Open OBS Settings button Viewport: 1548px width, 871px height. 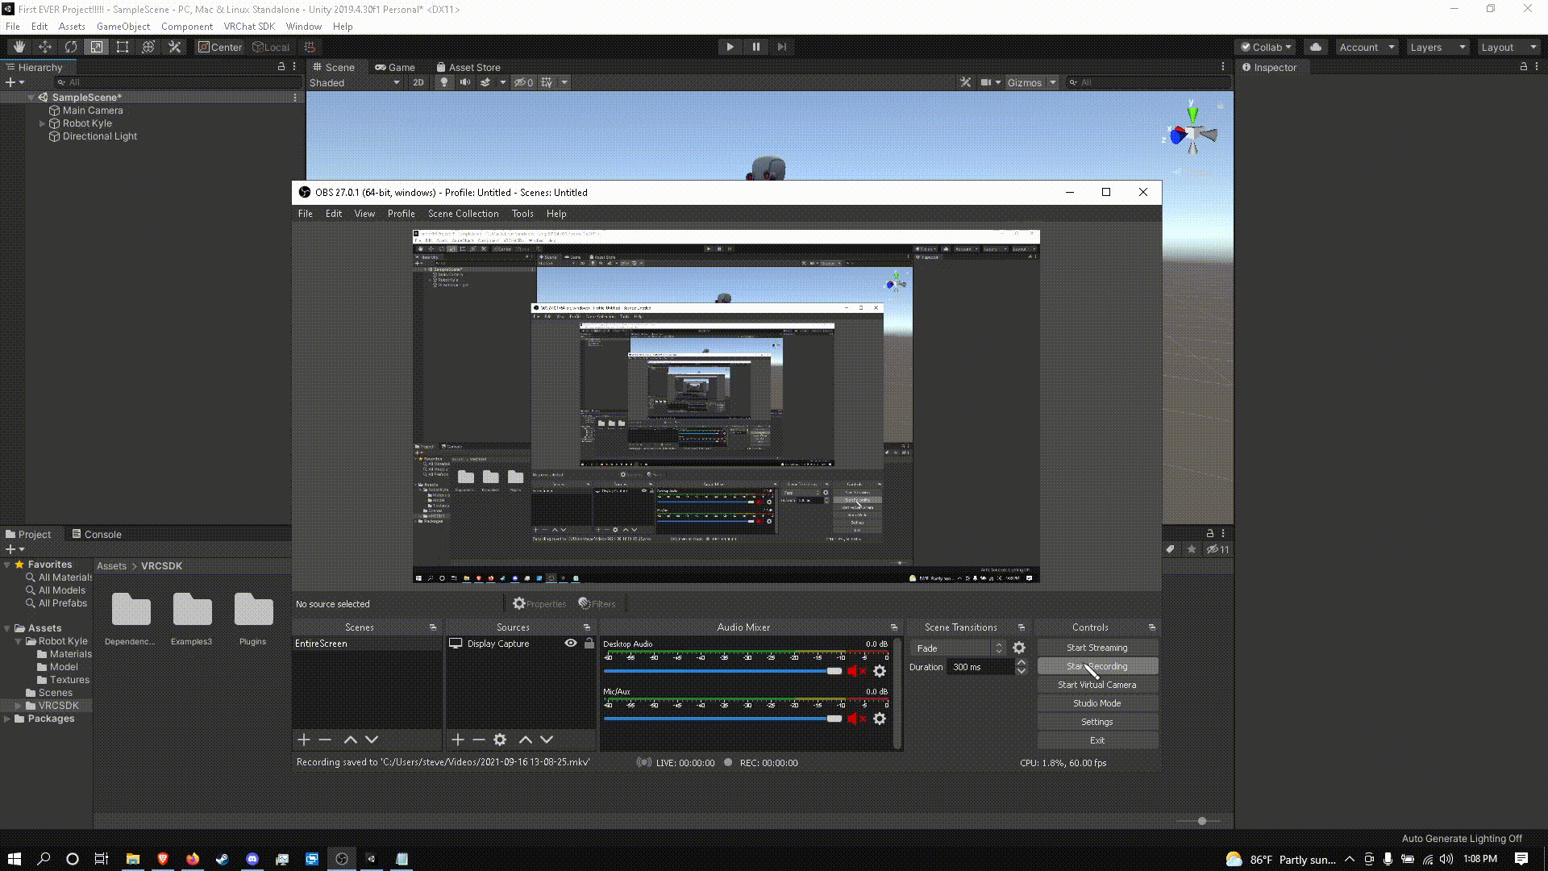(1097, 722)
